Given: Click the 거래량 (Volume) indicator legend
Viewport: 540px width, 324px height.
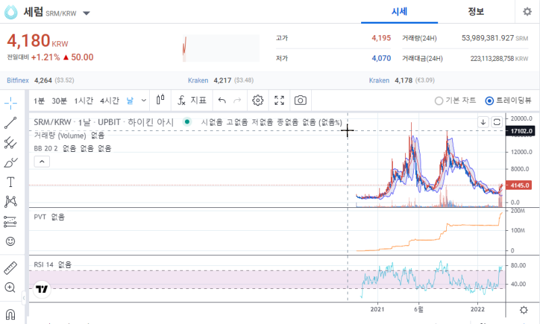Looking at the screenshot, I should [60, 136].
